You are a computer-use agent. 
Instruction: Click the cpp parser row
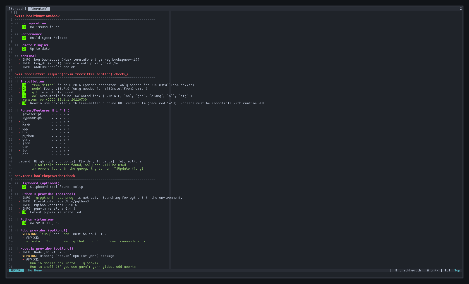point(44,129)
